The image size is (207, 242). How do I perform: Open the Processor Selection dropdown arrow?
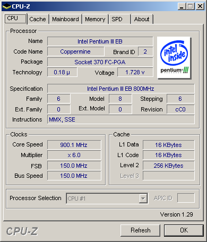pos(143,198)
